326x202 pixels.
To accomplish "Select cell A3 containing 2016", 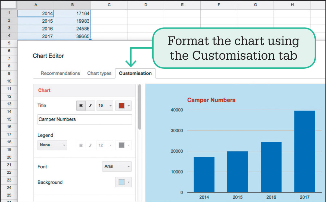I will tap(36, 29).
